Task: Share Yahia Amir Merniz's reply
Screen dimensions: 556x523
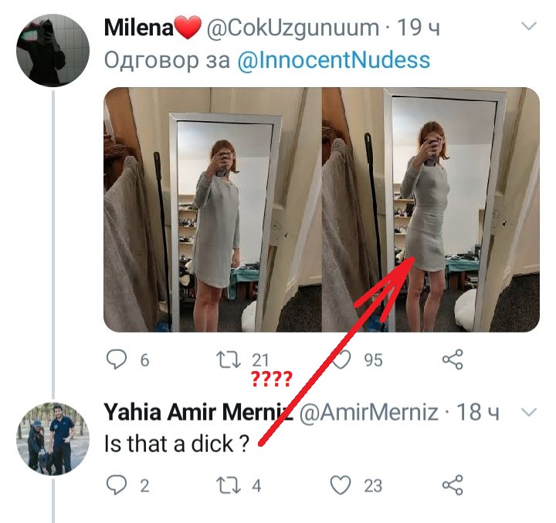Action: tap(452, 485)
